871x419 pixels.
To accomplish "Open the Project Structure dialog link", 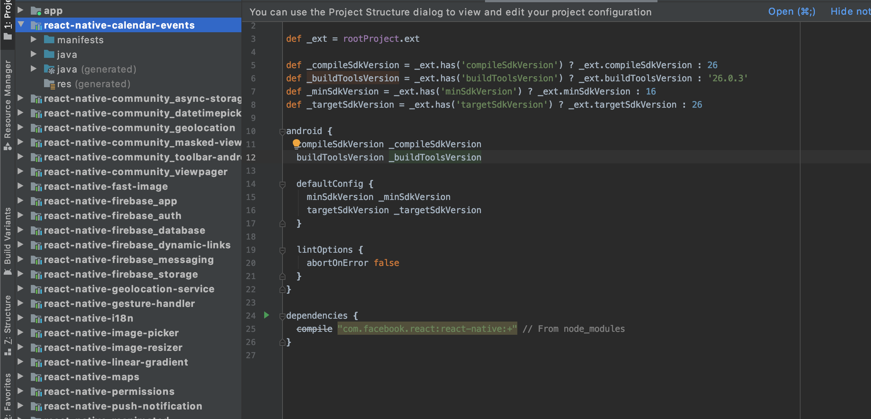I will tap(791, 11).
